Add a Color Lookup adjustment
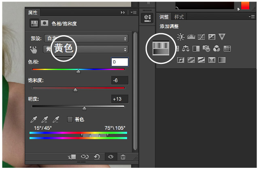The height and width of the screenshot is (169, 259). click(x=227, y=49)
